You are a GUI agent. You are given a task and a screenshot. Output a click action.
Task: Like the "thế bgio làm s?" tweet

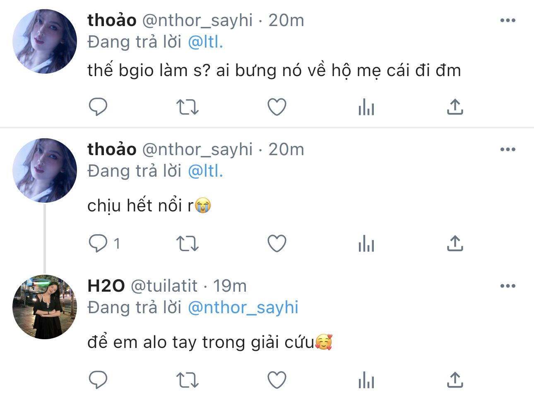(277, 107)
